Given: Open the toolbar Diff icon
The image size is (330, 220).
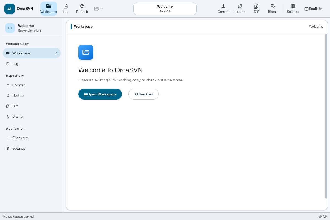Looking at the screenshot, I should click(256, 6).
